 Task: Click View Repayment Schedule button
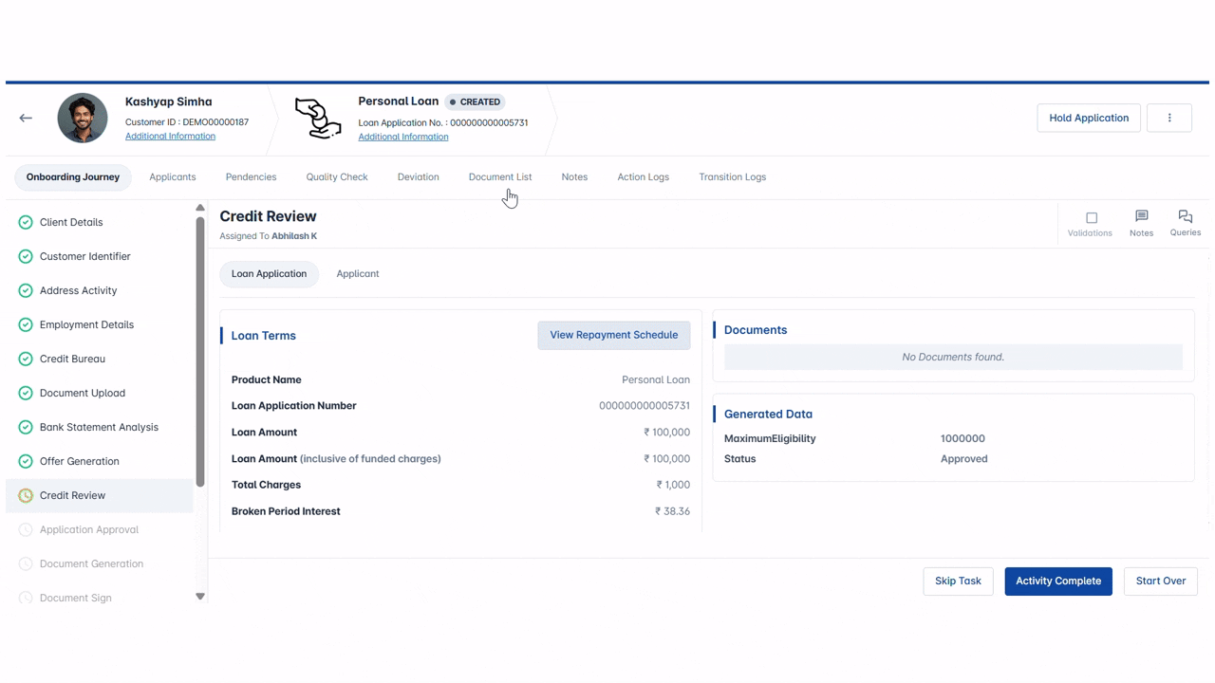614,335
